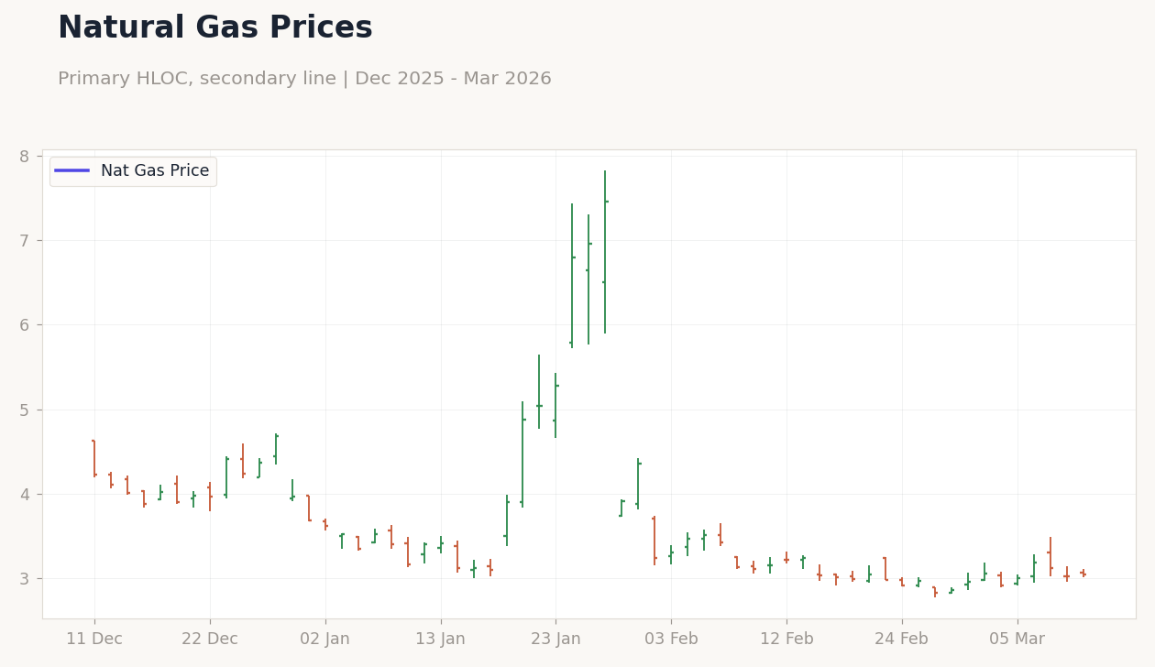
Task: Select the 12 Feb axis label
Action: [786, 640]
